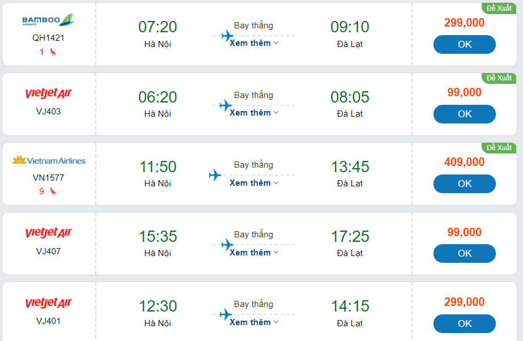Click OK for the 12:30 flight VJ401
This screenshot has width=523, height=341.
(x=464, y=323)
